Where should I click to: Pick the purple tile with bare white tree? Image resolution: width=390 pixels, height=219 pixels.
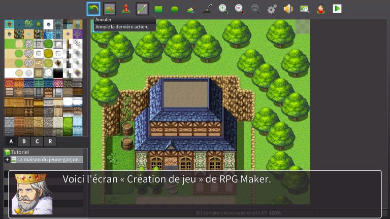[x=78, y=34]
